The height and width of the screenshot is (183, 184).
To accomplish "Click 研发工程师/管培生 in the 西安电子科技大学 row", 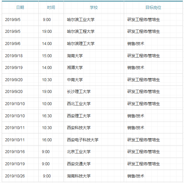I will 144,140.
